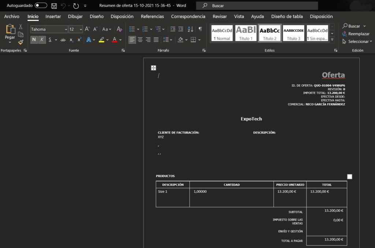Click the Aumentar sangría (Increase Indent) icon

point(181,29)
